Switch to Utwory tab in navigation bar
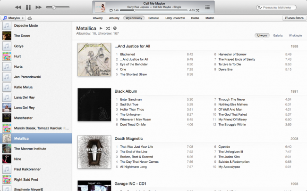Image resolution: width=307 pixels, height=191 pixels. 97,18
